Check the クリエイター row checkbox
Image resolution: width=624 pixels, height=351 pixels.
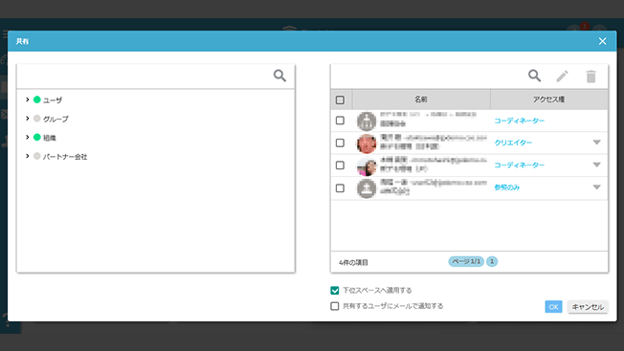point(340,143)
